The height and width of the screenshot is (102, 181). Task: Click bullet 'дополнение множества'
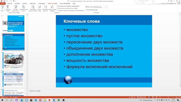90,54
